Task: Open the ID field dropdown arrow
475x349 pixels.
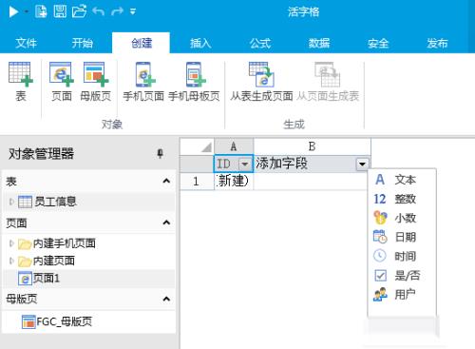Action: coord(244,164)
